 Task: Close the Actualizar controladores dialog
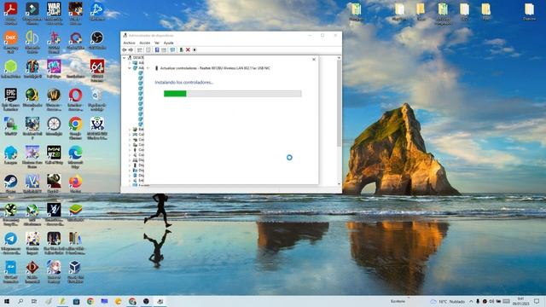pos(314,60)
